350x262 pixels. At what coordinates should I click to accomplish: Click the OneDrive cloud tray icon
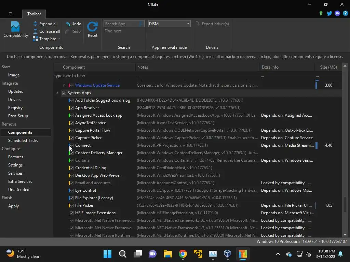[x=288, y=254]
